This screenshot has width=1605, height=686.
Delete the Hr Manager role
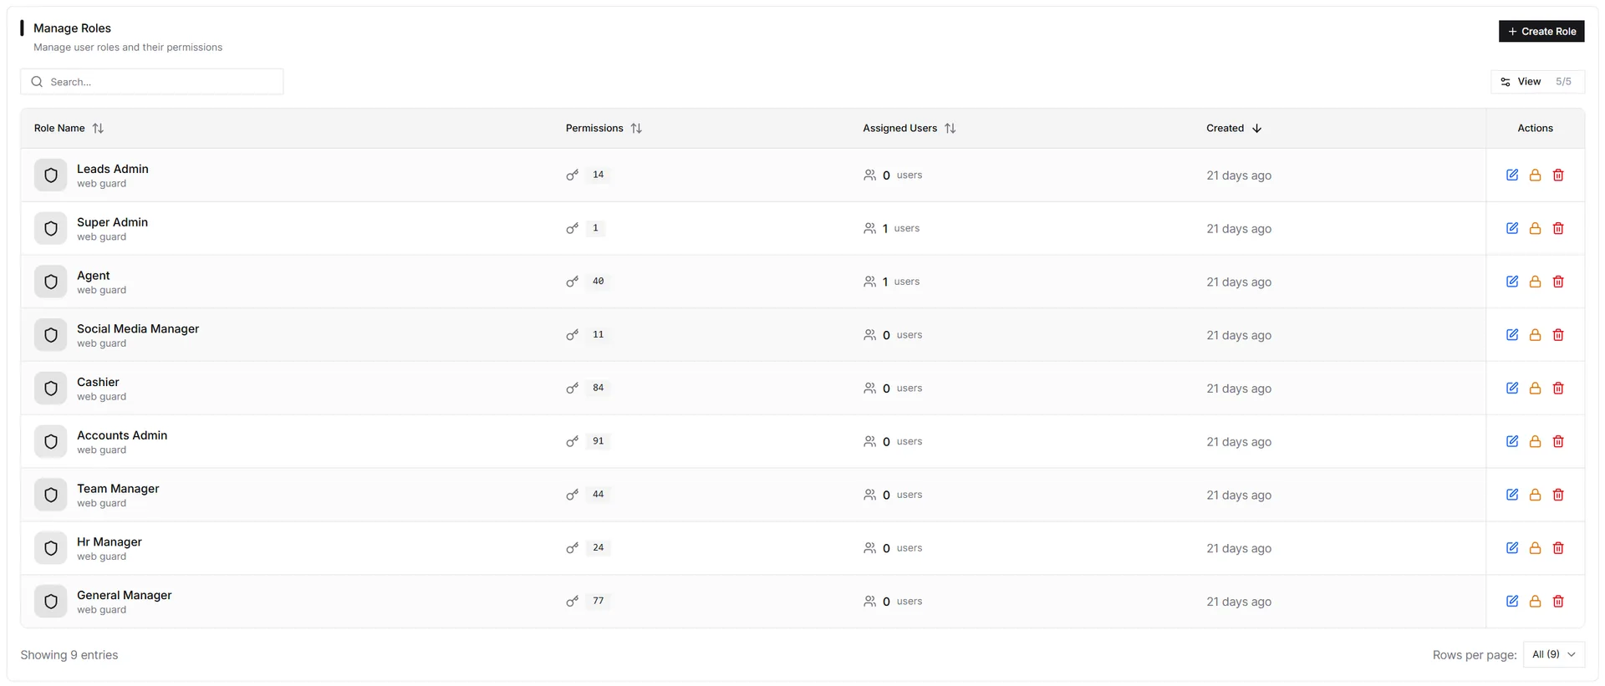click(x=1558, y=548)
